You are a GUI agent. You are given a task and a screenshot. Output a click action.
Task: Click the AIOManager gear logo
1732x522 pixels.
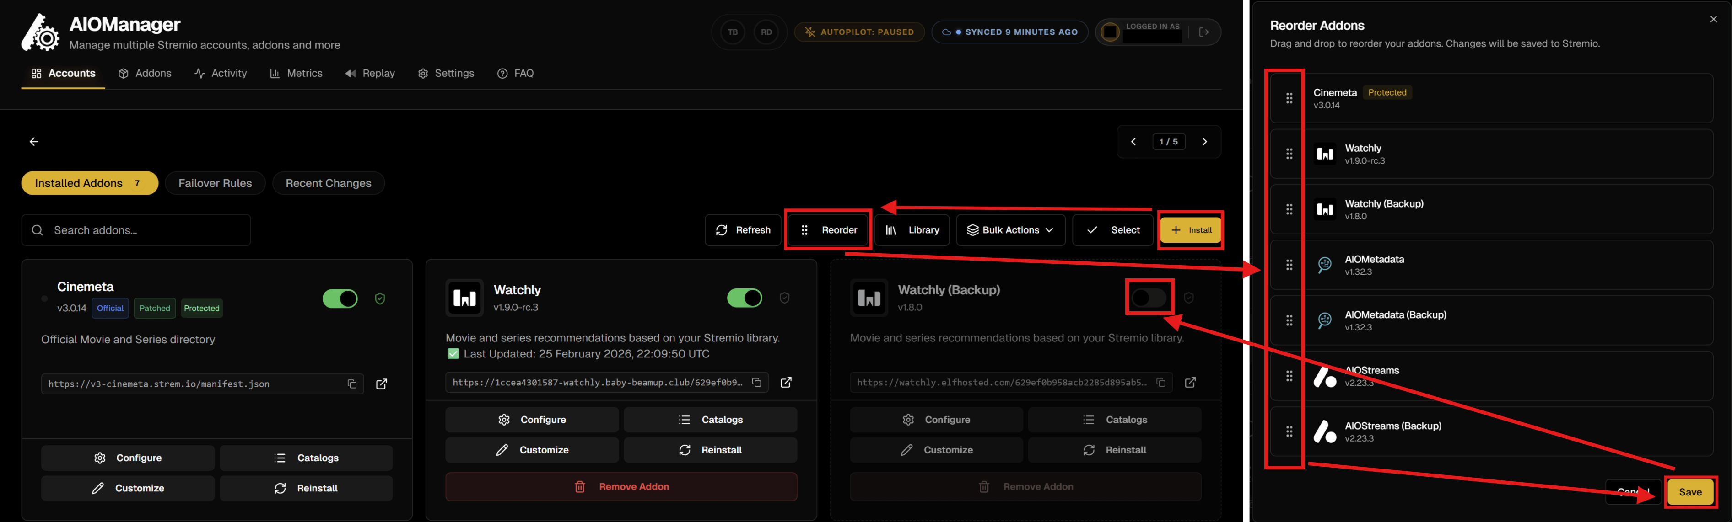40,32
